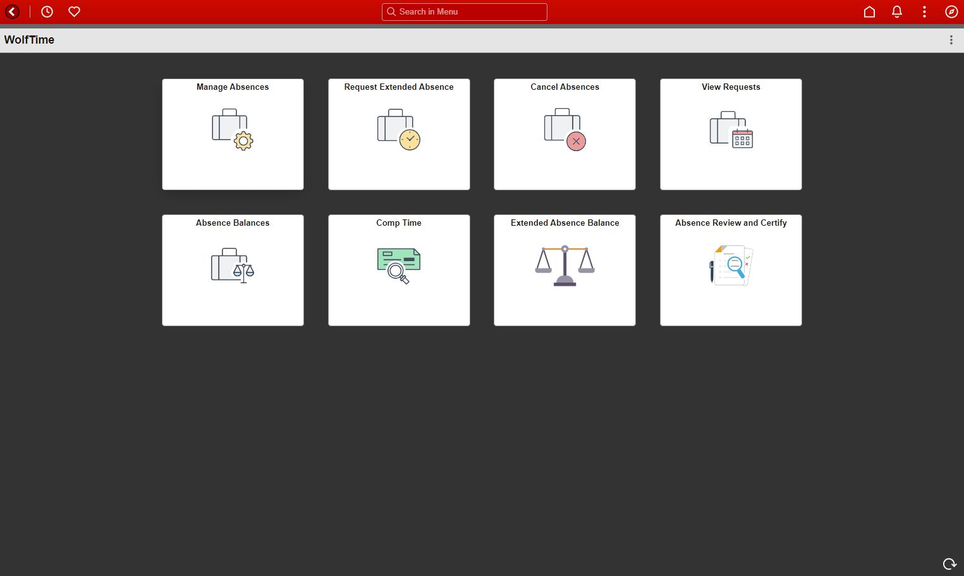
Task: Click the Request Extended Absence clock icon
Action: pos(399,130)
